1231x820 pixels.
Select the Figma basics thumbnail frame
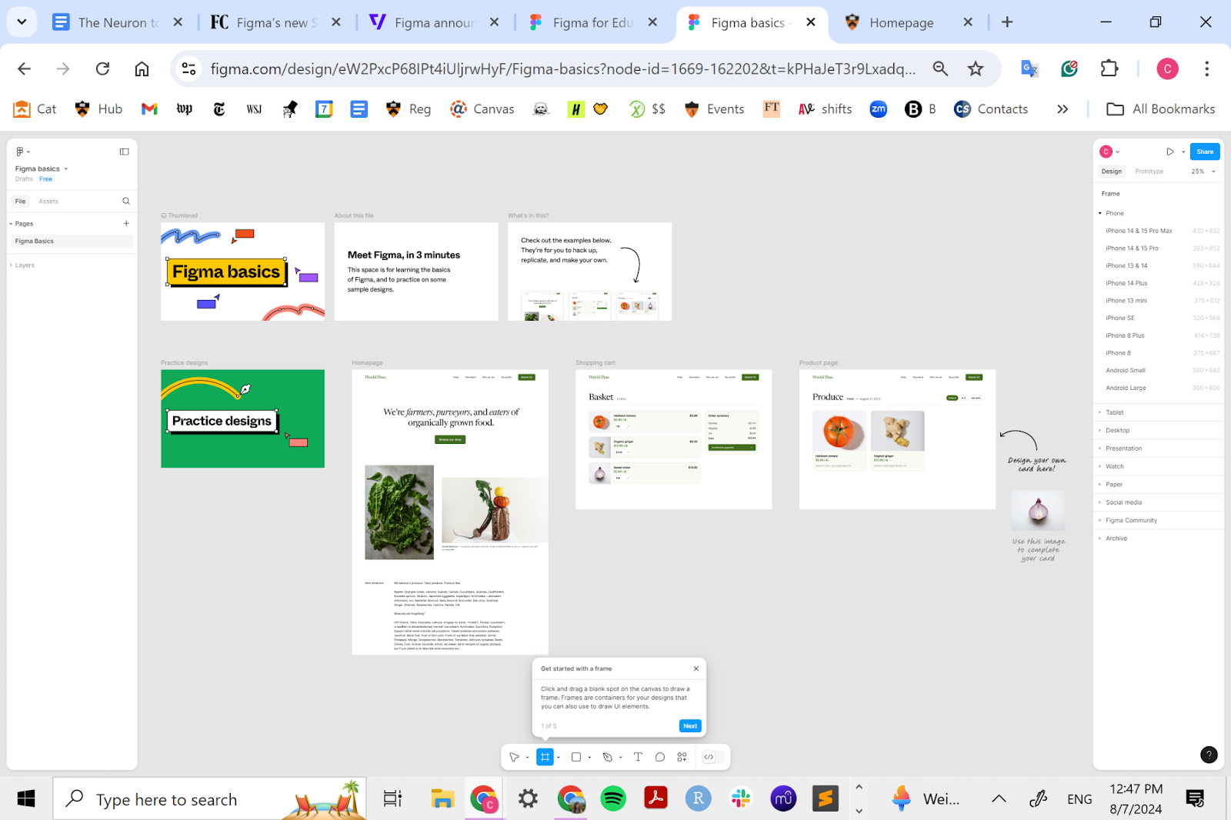[242, 272]
